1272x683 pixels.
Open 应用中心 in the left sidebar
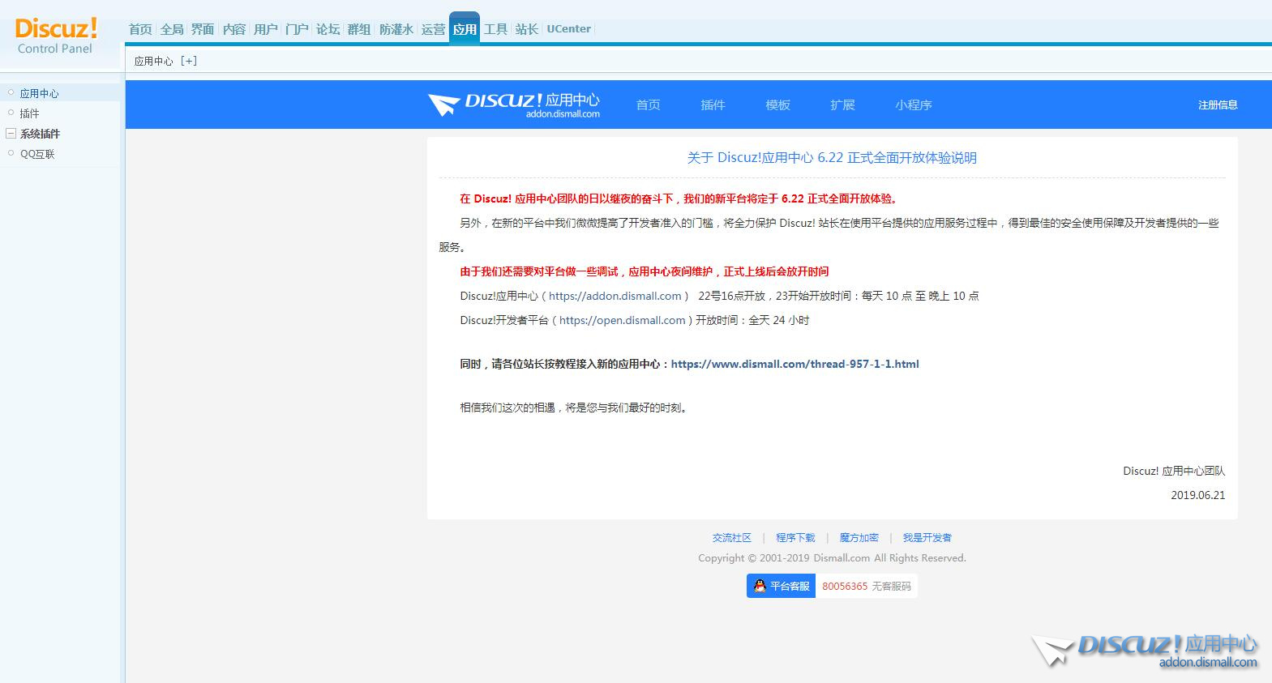(39, 93)
